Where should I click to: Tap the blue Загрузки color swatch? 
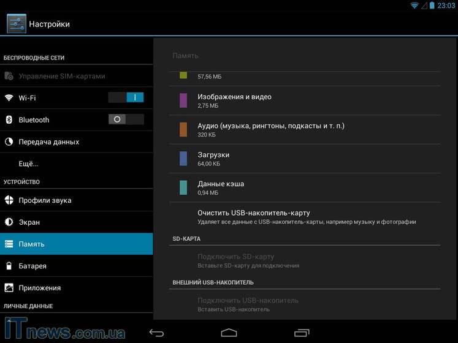183,159
